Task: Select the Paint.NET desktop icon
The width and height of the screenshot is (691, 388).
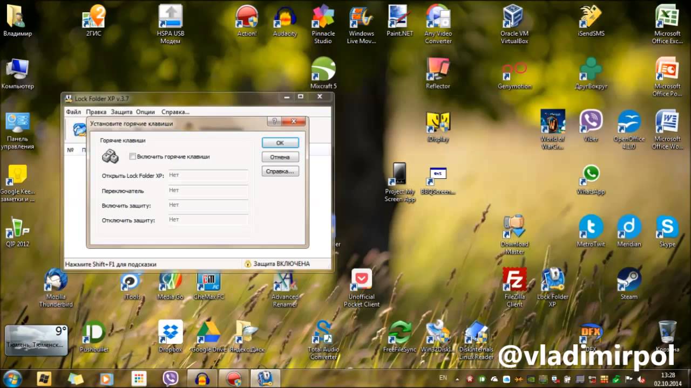Action: pyautogui.click(x=399, y=20)
